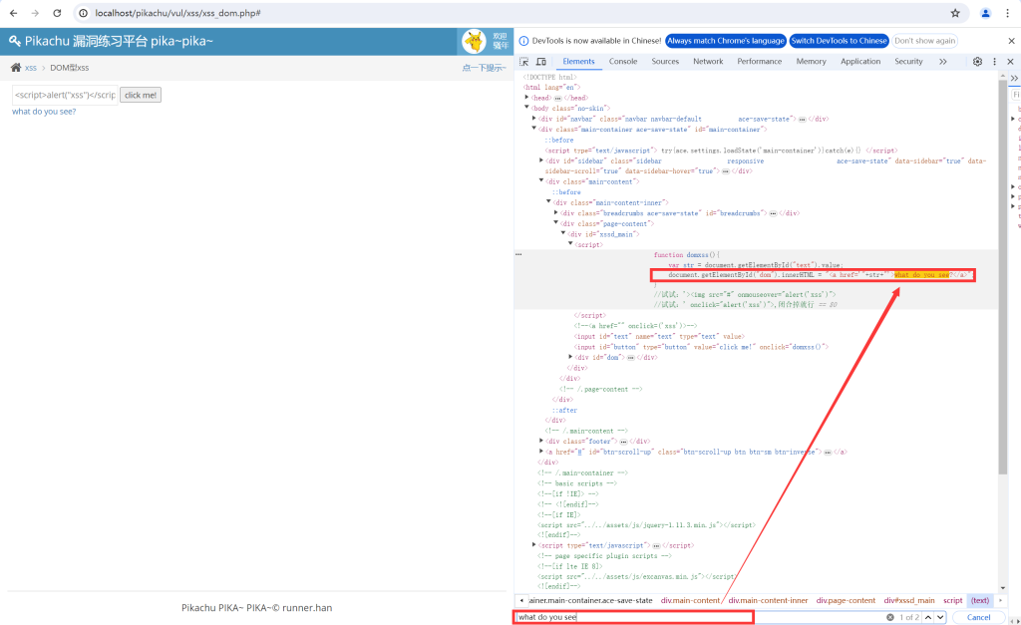
Task: Open the Security tab
Action: click(908, 61)
